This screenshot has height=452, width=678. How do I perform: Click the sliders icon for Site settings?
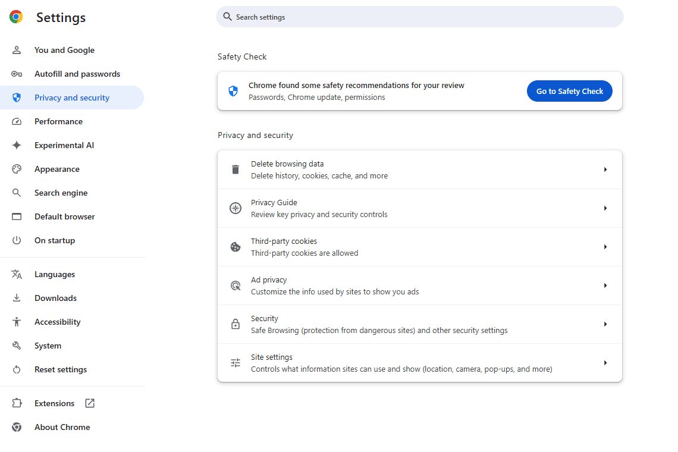(x=236, y=363)
